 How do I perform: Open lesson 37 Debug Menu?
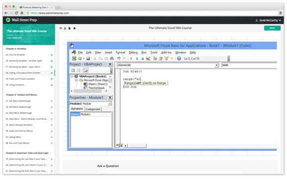13,137
